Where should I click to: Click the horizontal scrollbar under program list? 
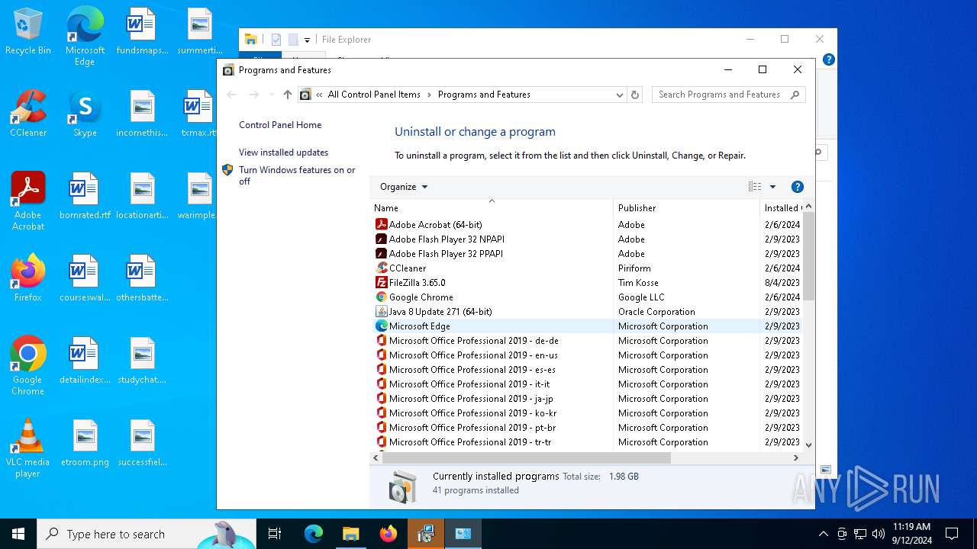coord(526,458)
